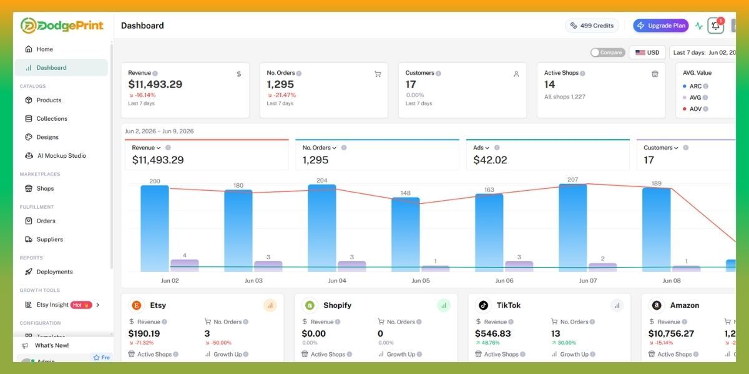The width and height of the screenshot is (749, 374).
Task: Click the No. Orders cart icon
Action: (378, 74)
